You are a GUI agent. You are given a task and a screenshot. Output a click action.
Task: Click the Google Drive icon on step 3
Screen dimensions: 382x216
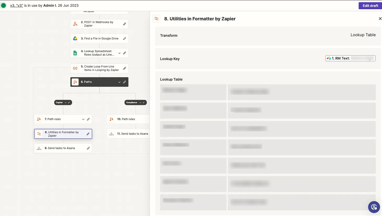click(75, 38)
